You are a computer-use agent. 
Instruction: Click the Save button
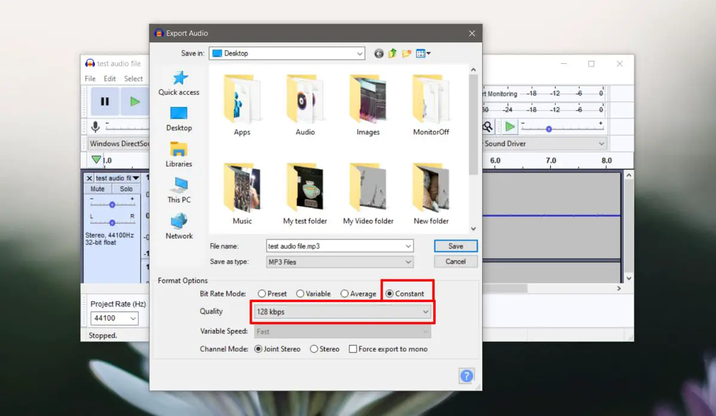[456, 246]
